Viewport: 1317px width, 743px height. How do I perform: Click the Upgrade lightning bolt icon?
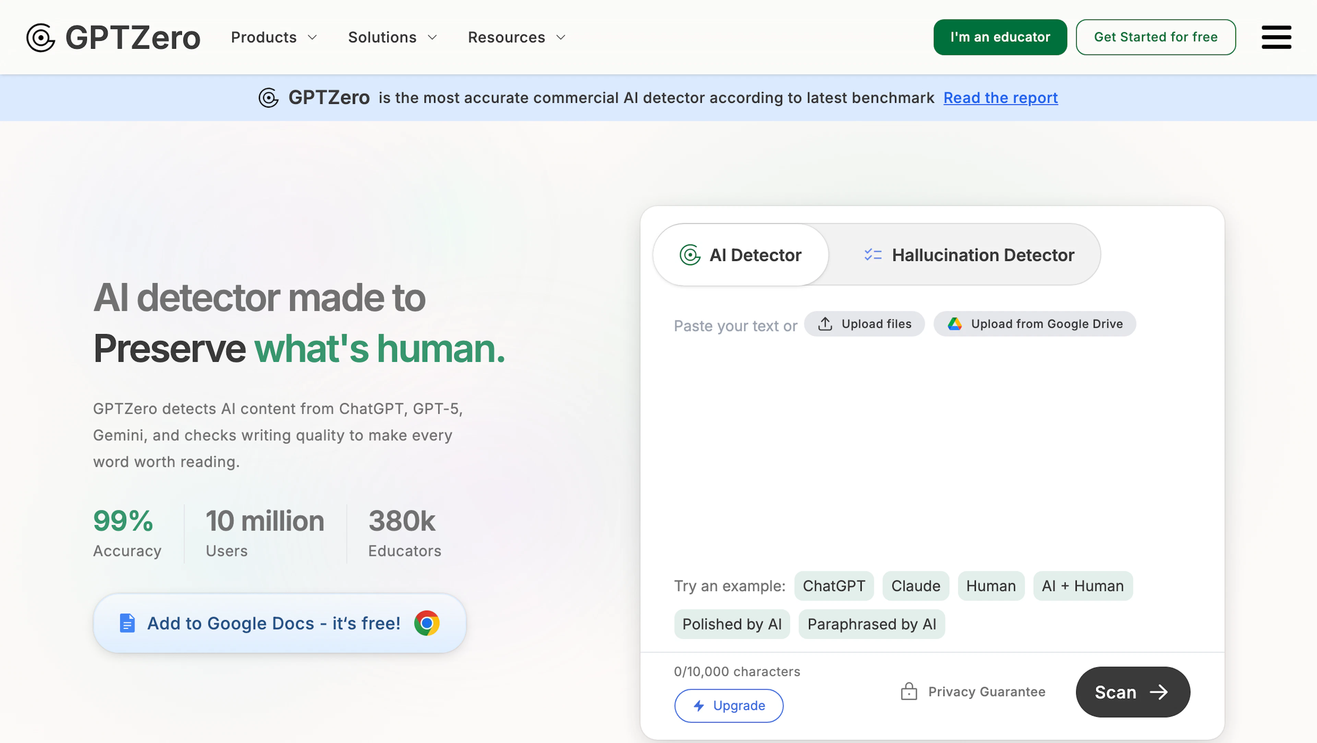coord(698,706)
